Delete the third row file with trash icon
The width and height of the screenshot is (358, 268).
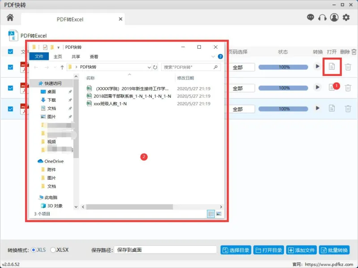(348, 109)
